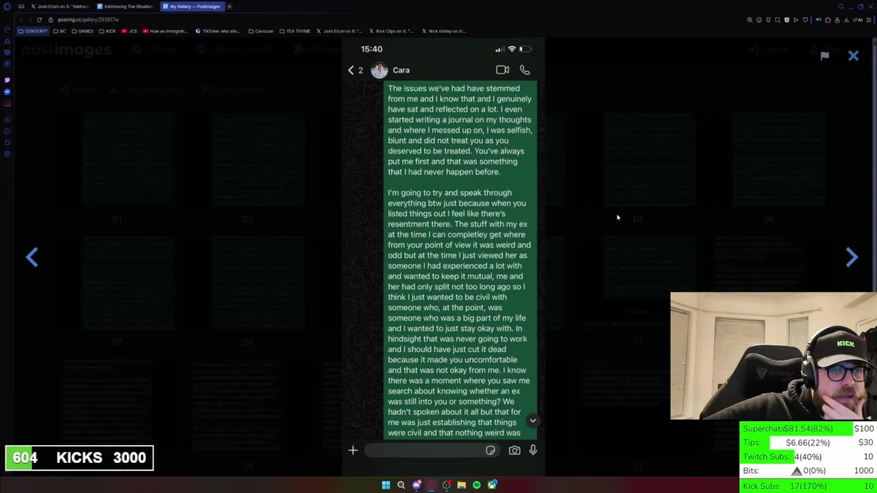Click the Superchats progress bar

(808, 429)
